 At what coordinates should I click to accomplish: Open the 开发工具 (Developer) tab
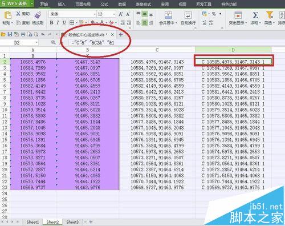[204, 4]
